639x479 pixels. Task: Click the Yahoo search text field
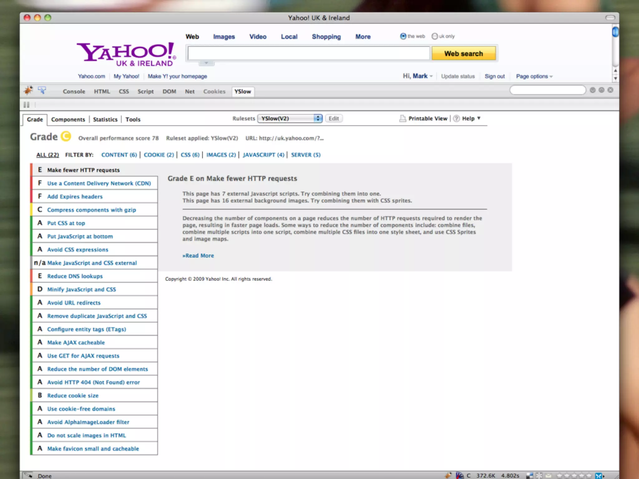(x=308, y=53)
